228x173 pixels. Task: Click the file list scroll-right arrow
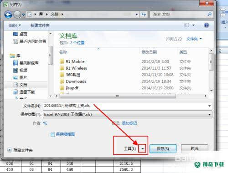coord(206,96)
